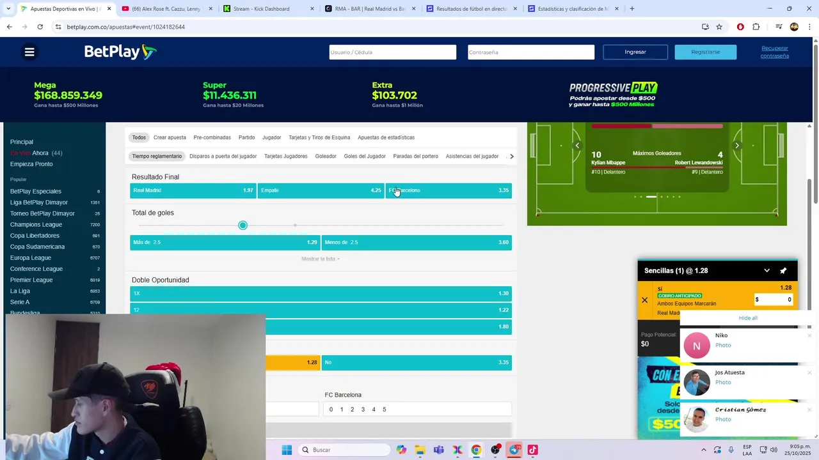Open Copilot from the taskbar
The image size is (819, 460).
401,450
